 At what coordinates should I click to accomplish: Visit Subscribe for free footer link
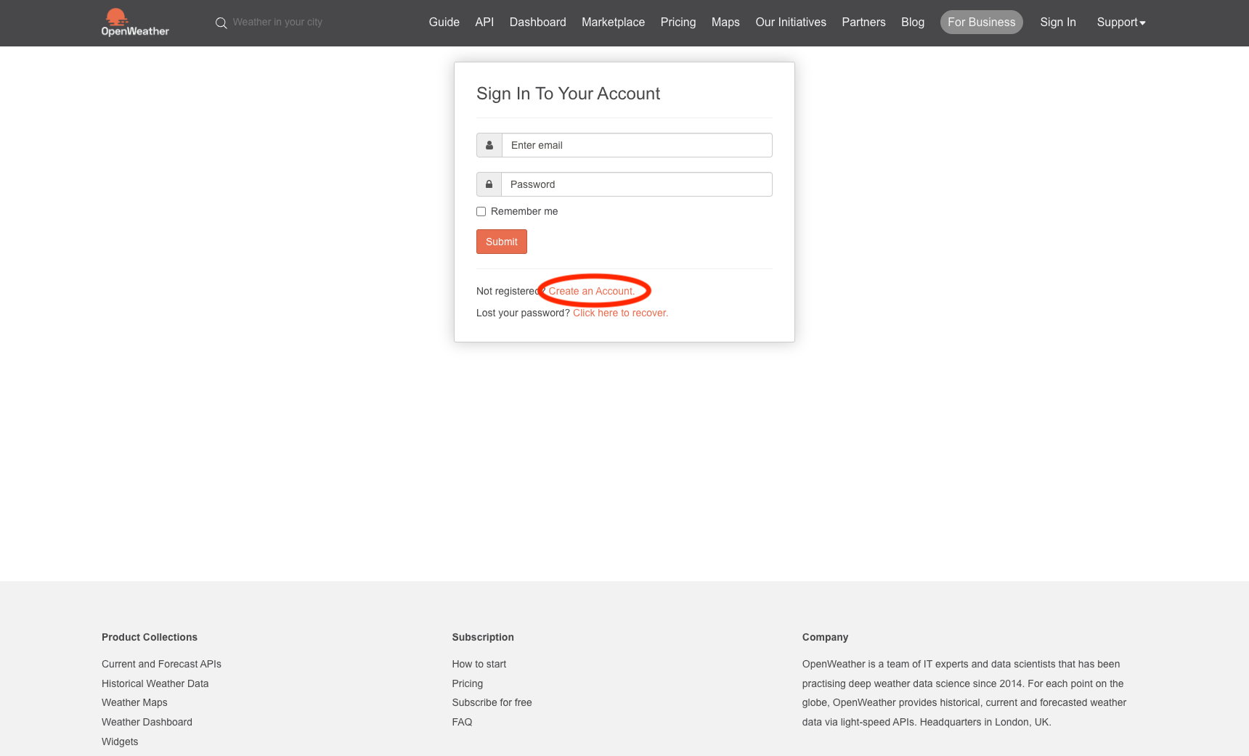(x=492, y=702)
